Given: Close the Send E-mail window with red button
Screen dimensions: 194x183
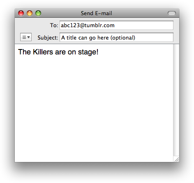Looking at the screenshot, I should (x=21, y=13).
